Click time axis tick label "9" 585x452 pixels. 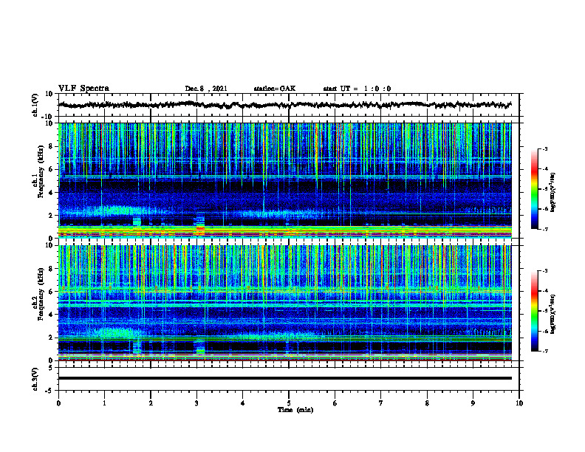coord(473,403)
